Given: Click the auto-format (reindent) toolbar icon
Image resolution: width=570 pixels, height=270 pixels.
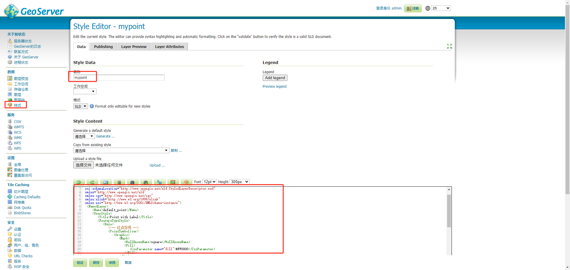Looking at the screenshot, I should click(x=119, y=182).
